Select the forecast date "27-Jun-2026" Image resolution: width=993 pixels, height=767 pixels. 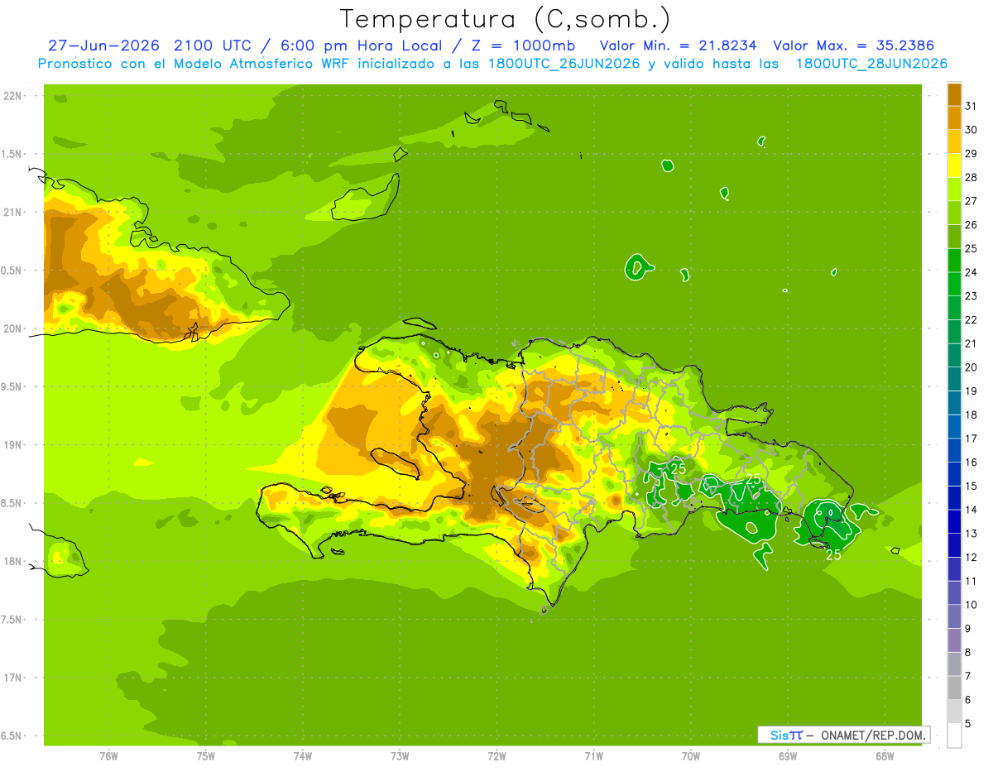pos(103,46)
